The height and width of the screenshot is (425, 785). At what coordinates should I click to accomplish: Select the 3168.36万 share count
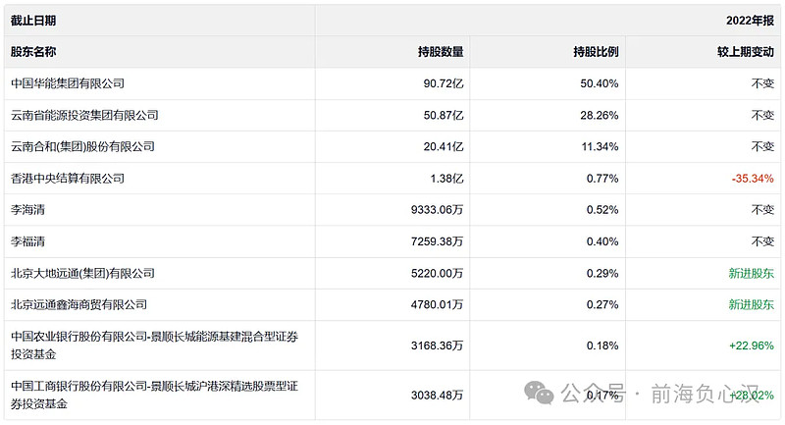click(x=437, y=345)
